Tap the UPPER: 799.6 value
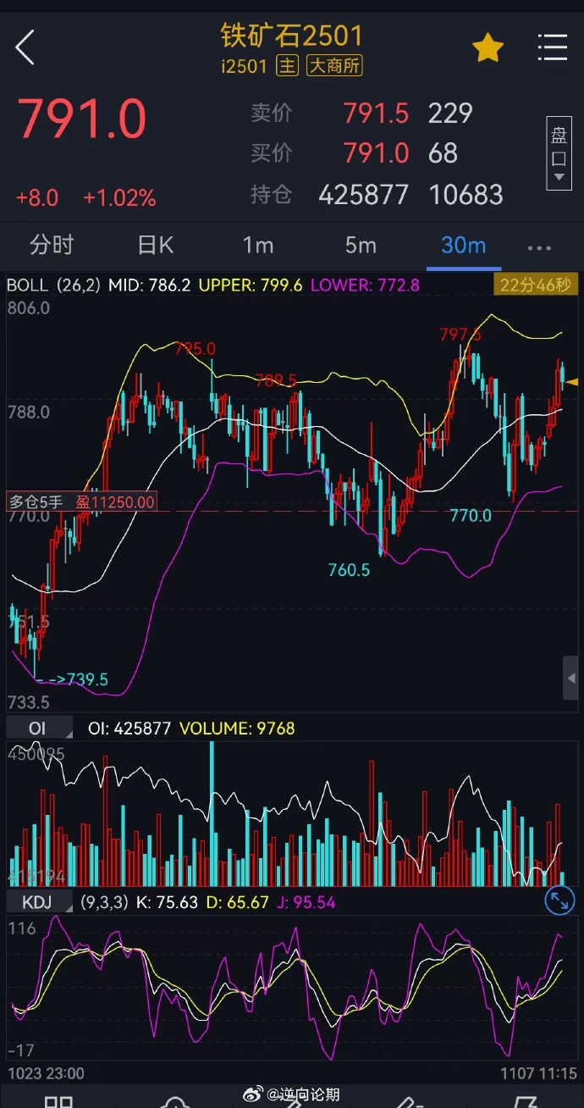 (x=251, y=285)
